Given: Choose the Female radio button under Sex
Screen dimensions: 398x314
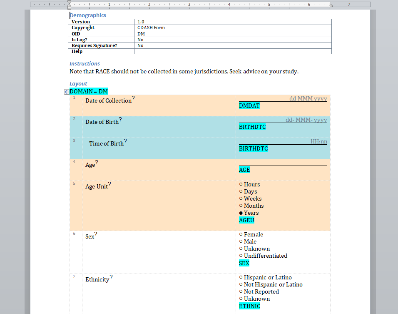Looking at the screenshot, I should pos(241,234).
